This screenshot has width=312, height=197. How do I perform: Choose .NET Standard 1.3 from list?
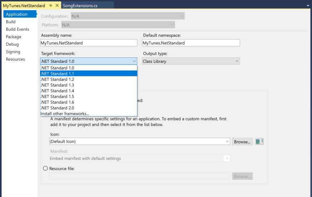[89, 85]
